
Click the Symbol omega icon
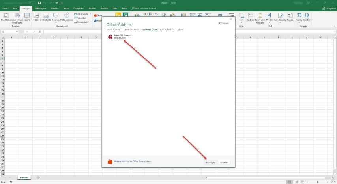307,16
